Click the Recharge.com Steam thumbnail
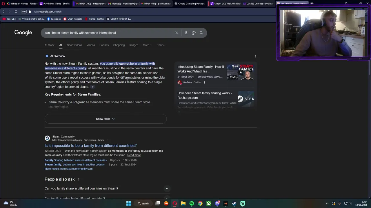The image size is (371, 208). (246, 99)
